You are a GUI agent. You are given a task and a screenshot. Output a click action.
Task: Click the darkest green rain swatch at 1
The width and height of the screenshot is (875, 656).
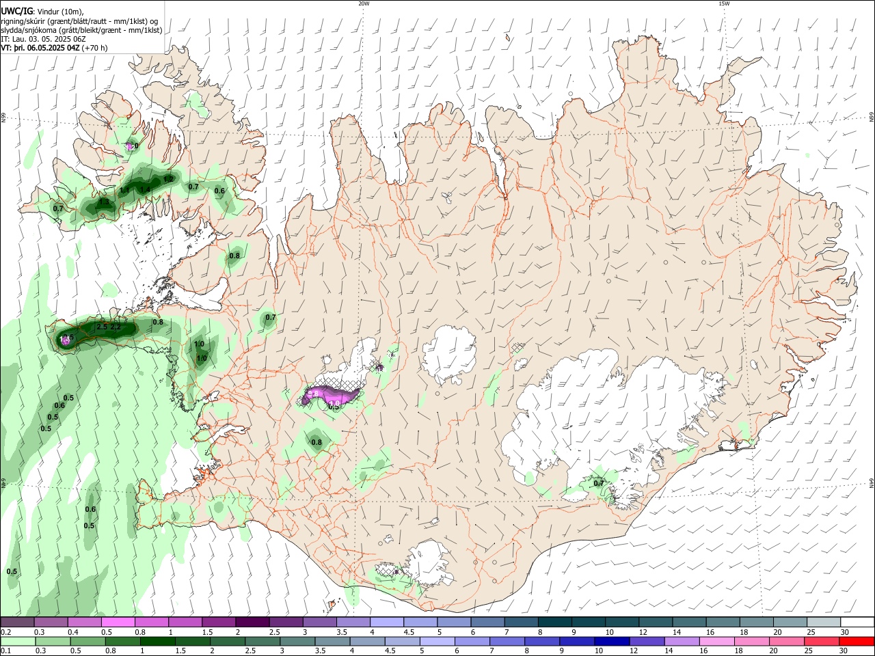point(158,641)
